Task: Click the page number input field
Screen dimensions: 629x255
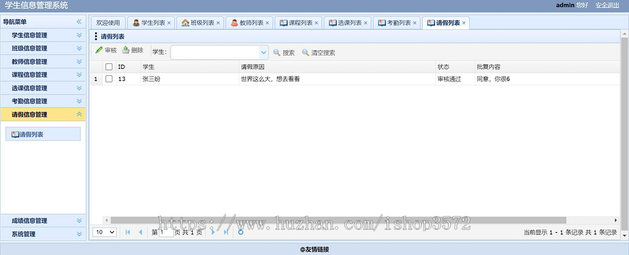Action: tap(166, 232)
